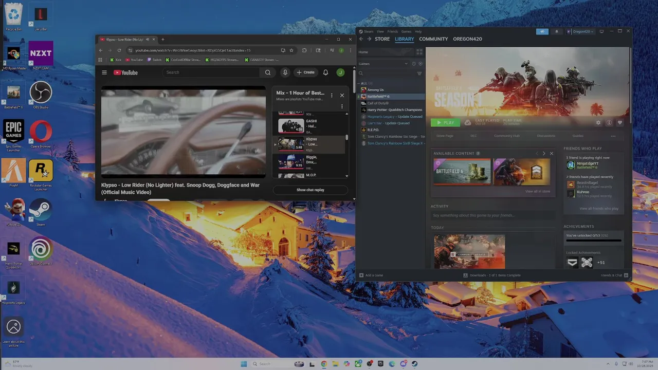Open the Opera Browser desktop shortcut
This screenshot has width=658, height=370.
41,133
